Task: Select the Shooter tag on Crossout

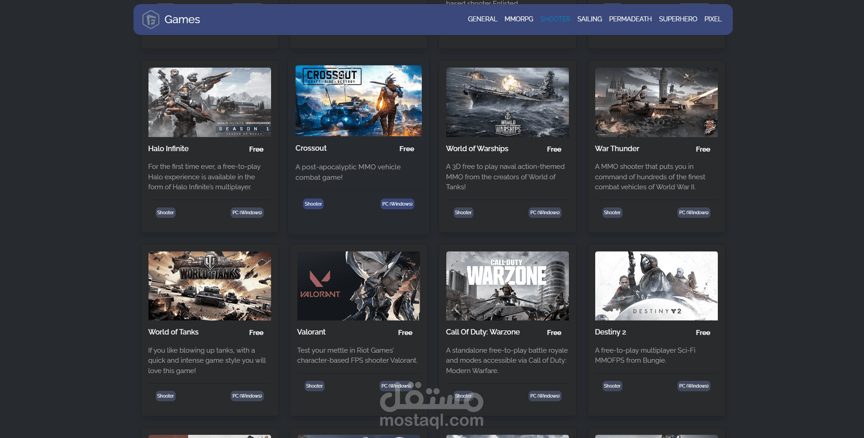Action: [x=313, y=204]
